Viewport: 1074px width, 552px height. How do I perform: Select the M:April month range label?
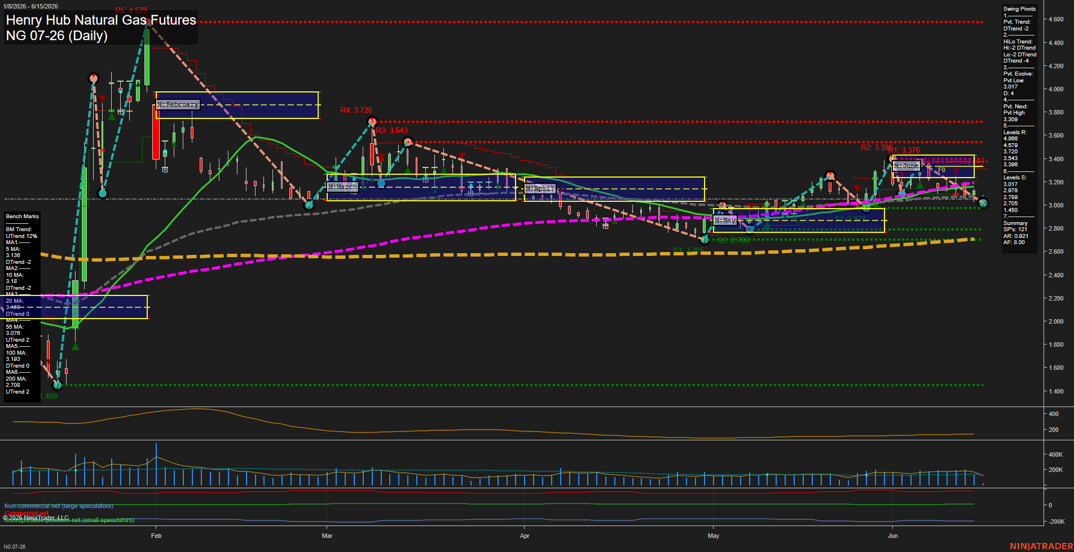click(x=540, y=188)
